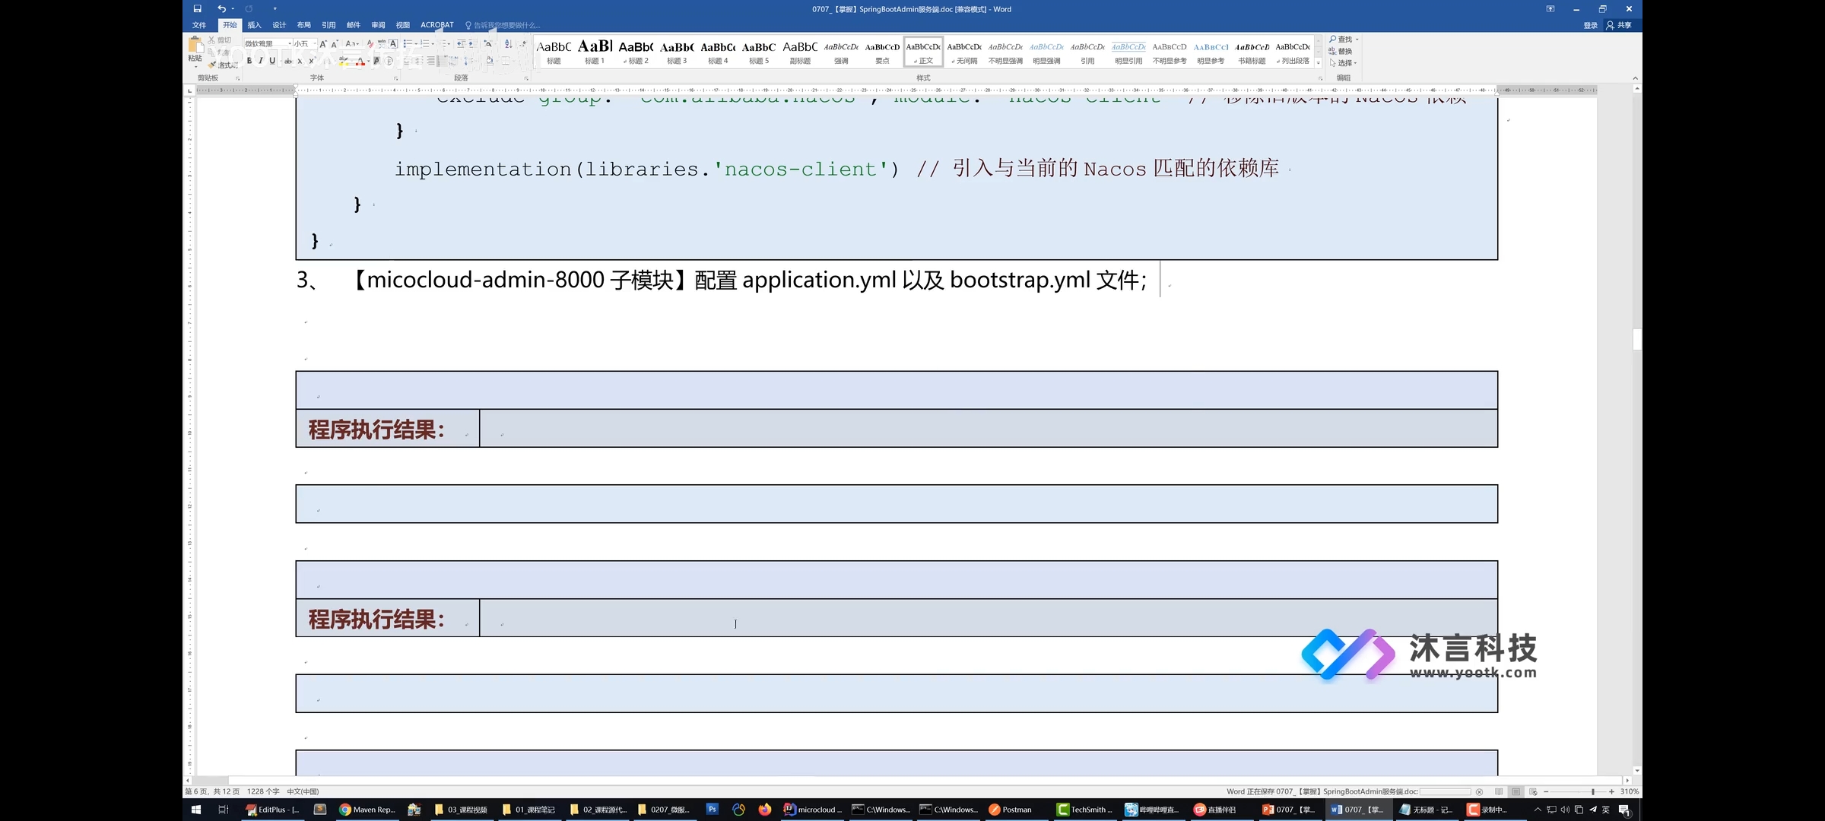
Task: Click 登录 (Sign in) in the title area
Action: coord(1590,25)
